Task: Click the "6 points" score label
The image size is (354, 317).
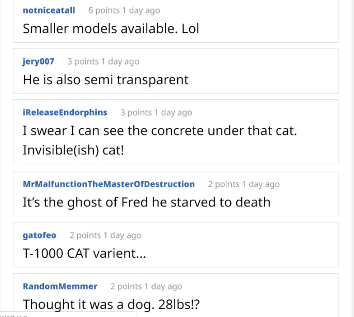Action: pyautogui.click(x=104, y=10)
